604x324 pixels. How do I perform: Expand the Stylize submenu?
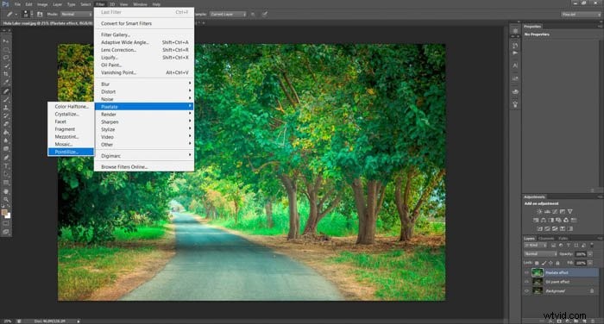[x=144, y=129]
